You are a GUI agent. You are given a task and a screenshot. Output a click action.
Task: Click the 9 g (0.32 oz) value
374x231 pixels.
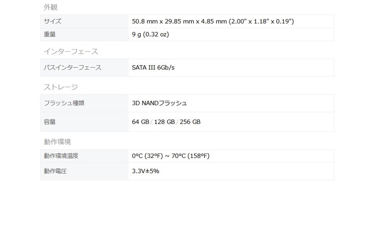click(x=150, y=35)
